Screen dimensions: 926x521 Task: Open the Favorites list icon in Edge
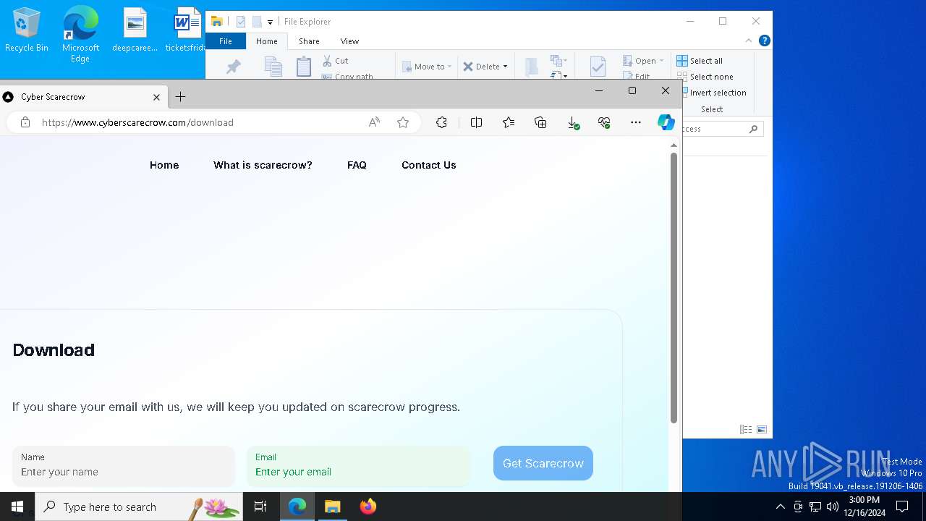(x=509, y=122)
